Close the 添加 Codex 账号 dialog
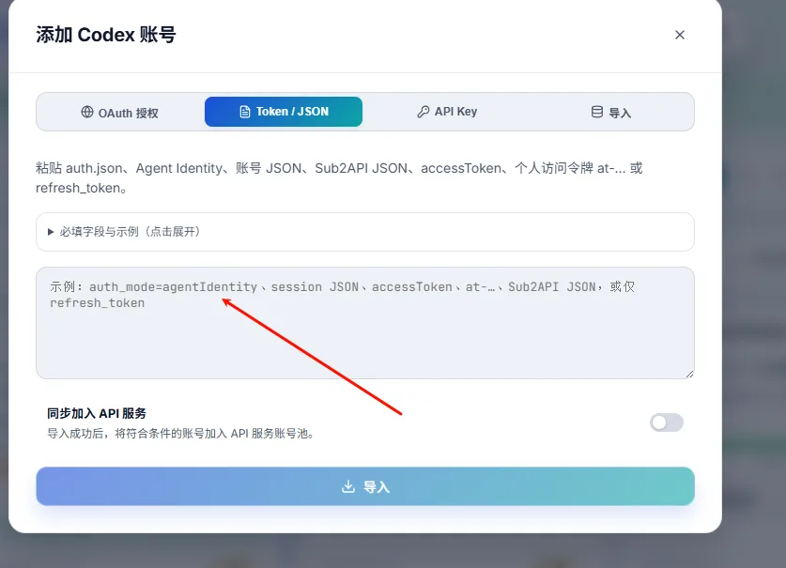This screenshot has height=568, width=786. pos(679,35)
